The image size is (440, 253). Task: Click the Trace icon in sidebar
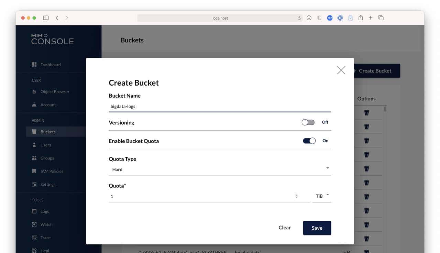pyautogui.click(x=34, y=238)
